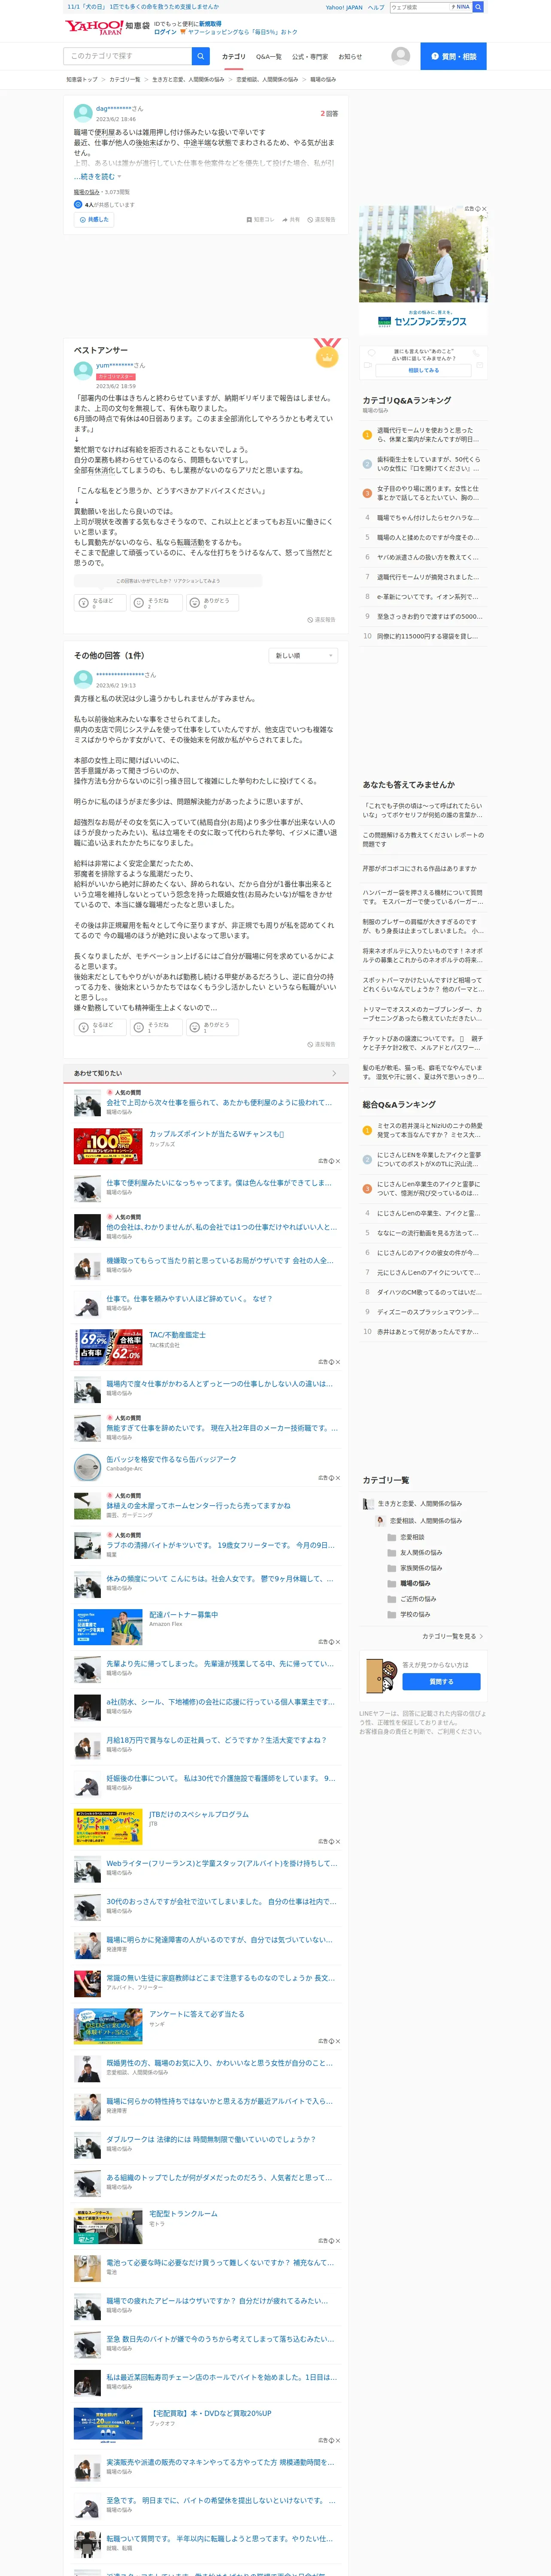The height and width of the screenshot is (2576, 551).
Task: Click the asker dag******** avatar icon
Action: 83,113
